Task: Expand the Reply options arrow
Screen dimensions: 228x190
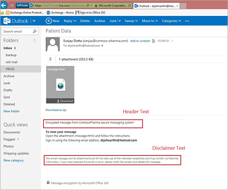Action: click(x=75, y=21)
